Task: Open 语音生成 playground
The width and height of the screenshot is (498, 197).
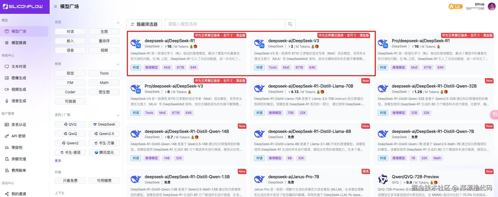Action: pos(24,101)
